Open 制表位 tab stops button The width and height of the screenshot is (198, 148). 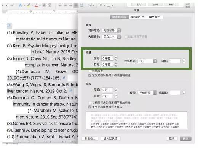coord(90,138)
